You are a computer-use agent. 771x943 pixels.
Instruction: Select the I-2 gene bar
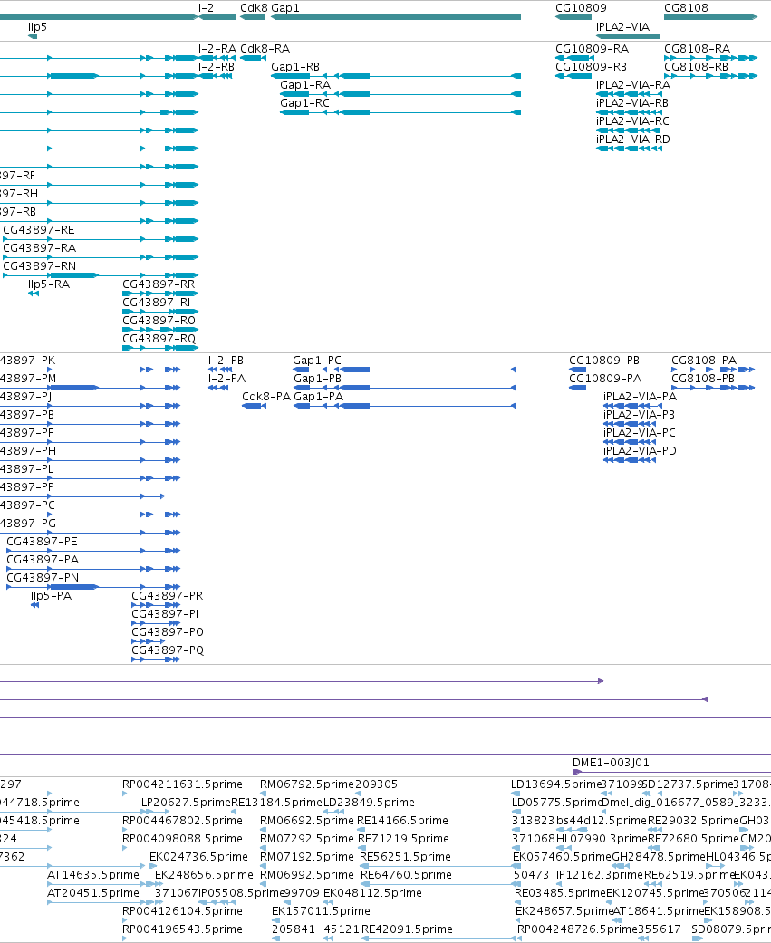217,17
